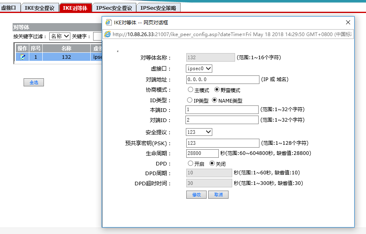
Task: Select the table cell named 132
Action: (66, 57)
